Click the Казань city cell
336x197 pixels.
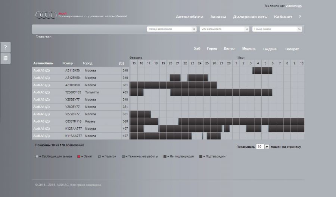point(90,121)
